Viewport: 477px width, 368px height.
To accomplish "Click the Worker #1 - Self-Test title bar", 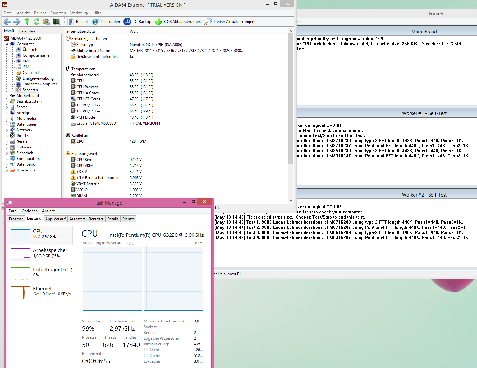I will 387,113.
